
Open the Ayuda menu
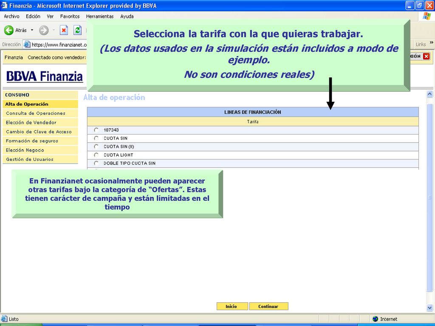click(x=127, y=17)
